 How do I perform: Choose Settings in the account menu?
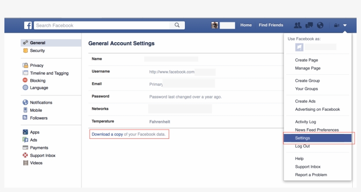click(318, 138)
